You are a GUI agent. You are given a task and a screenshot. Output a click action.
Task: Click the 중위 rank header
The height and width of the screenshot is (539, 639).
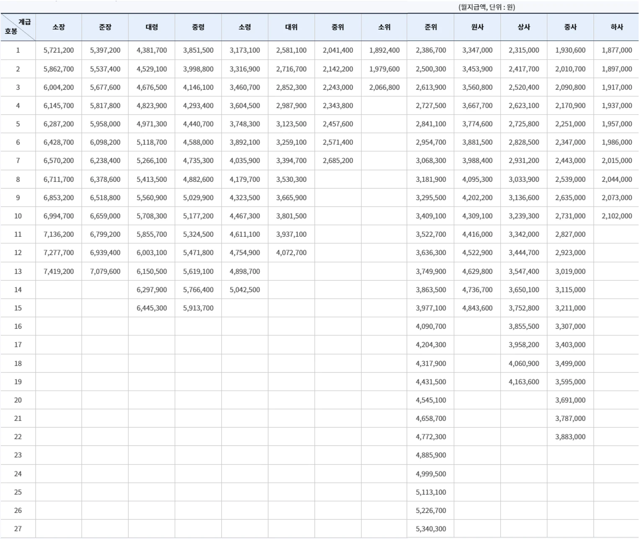click(338, 27)
